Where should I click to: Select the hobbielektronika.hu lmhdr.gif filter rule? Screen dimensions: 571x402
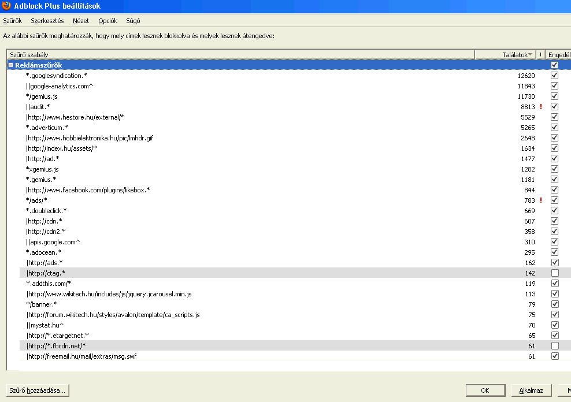pyautogui.click(x=90, y=138)
